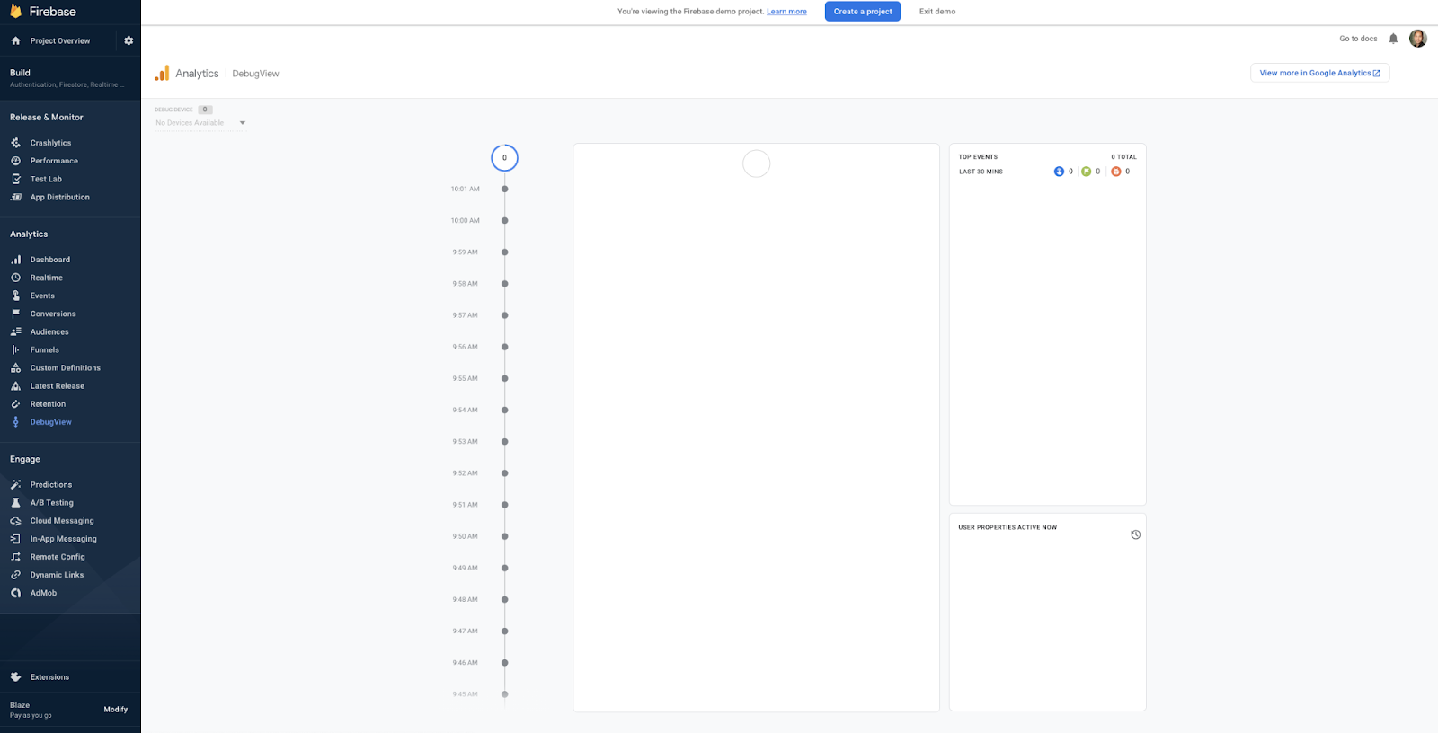Click View more in Google Analytics
Image resolution: width=1438 pixels, height=733 pixels.
[1318, 73]
